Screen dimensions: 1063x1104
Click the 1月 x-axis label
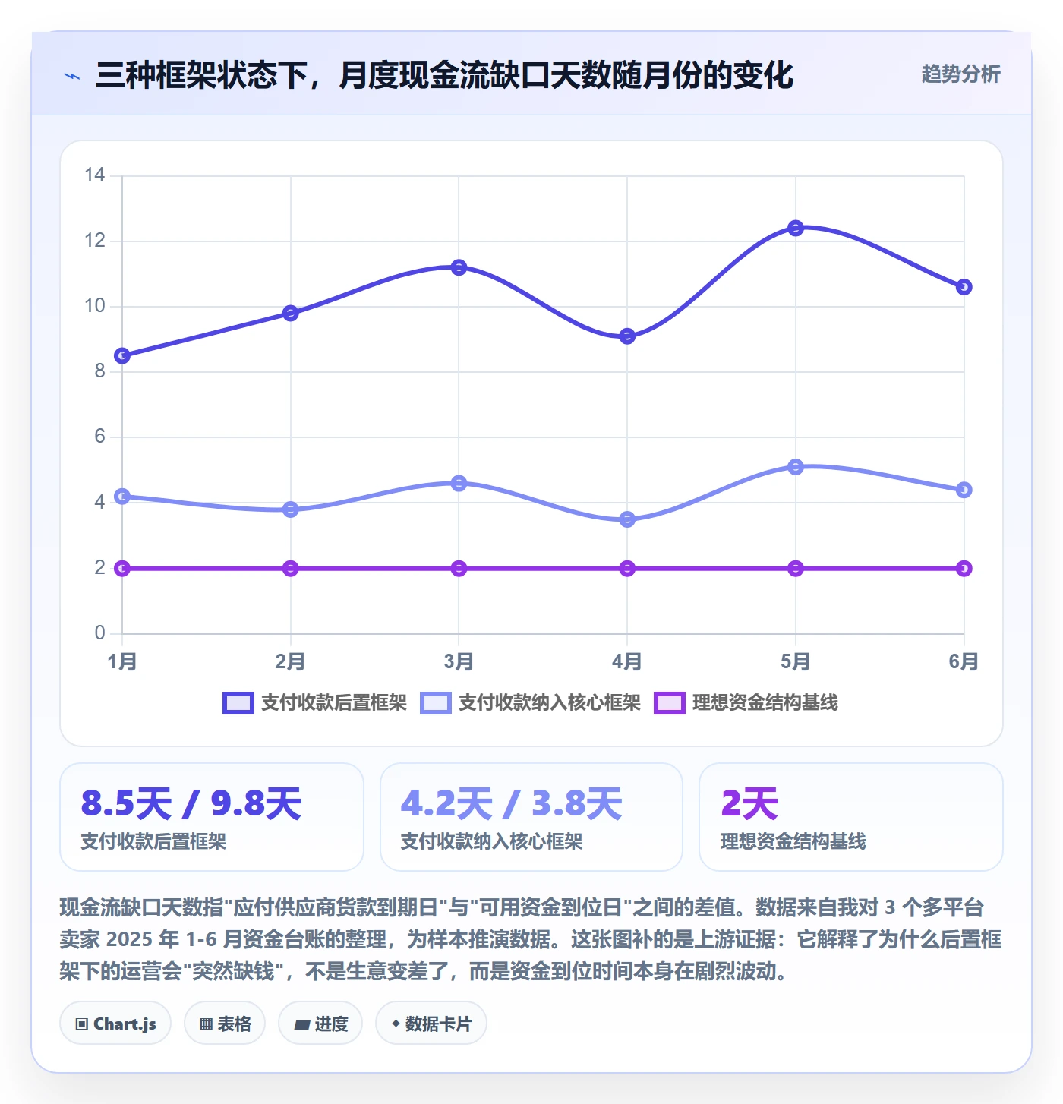122,661
